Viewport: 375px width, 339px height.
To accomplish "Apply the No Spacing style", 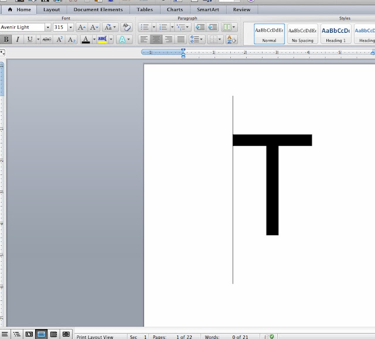I will click(302, 34).
